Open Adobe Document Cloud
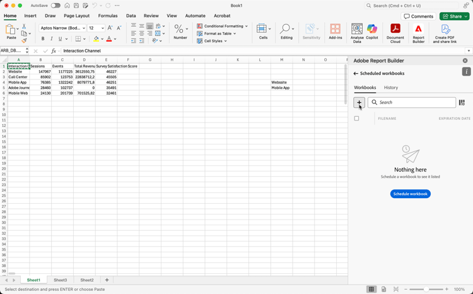This screenshot has width=473, height=294. (x=395, y=33)
